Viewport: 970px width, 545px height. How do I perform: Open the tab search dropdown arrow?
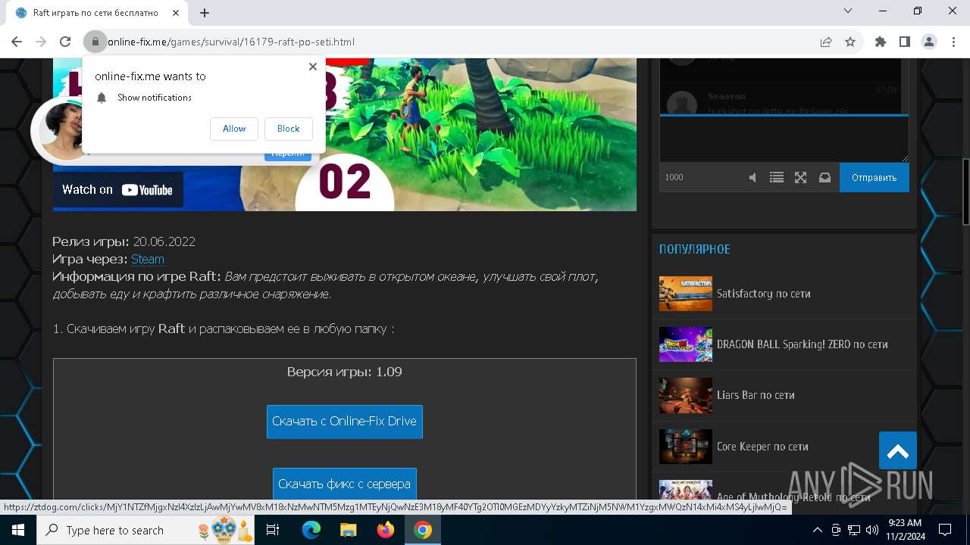click(848, 11)
